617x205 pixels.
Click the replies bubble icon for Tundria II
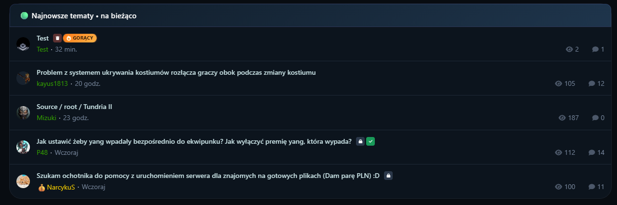pos(595,118)
